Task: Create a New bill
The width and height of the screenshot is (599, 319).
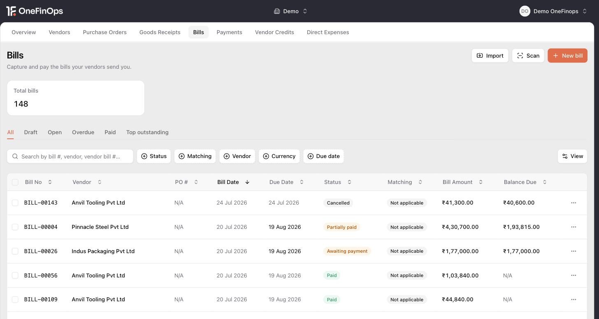Action: 567,56
